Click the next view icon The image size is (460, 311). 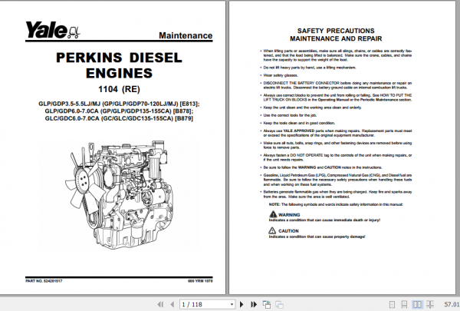pos(279,305)
